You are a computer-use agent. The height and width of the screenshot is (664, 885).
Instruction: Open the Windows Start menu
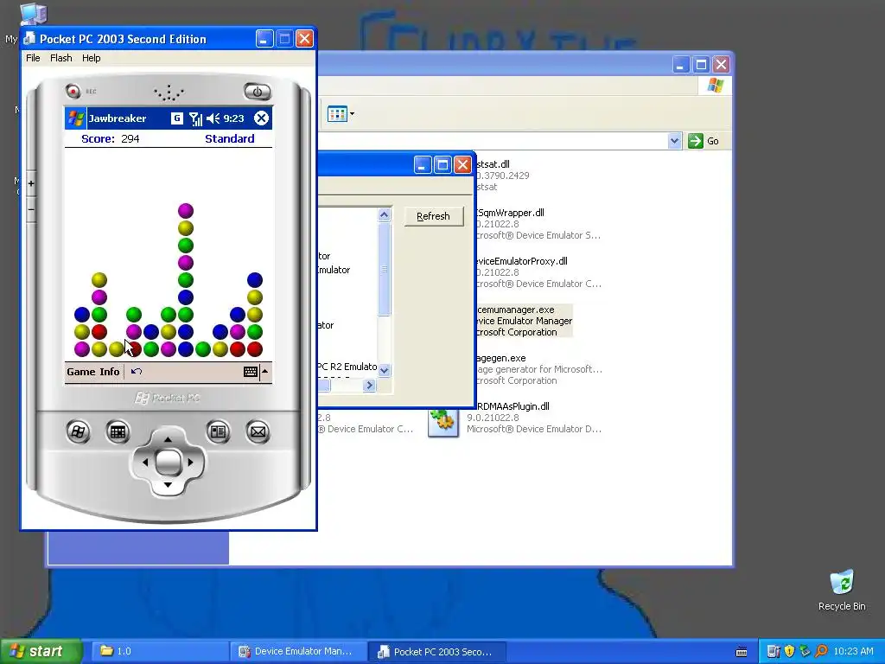point(41,651)
